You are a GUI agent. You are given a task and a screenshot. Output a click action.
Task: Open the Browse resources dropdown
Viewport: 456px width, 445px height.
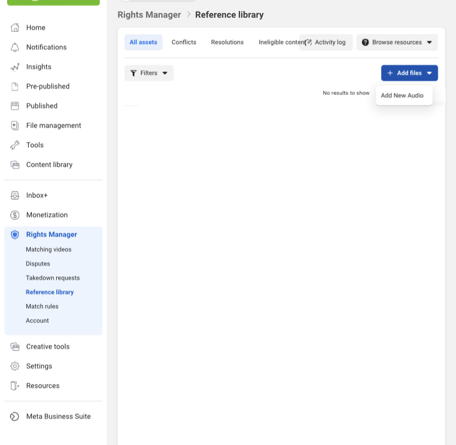tap(397, 42)
